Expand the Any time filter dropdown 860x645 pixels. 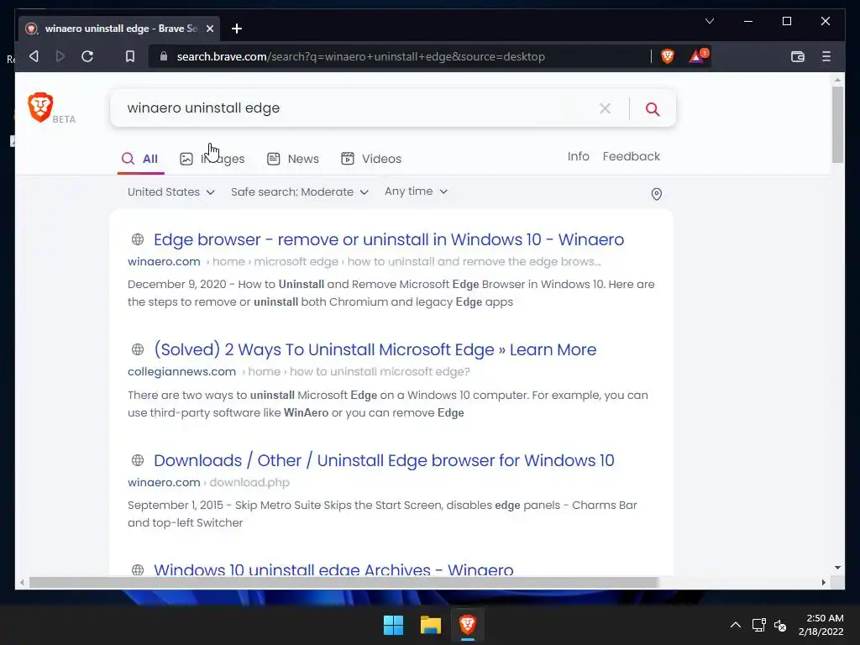tap(417, 191)
